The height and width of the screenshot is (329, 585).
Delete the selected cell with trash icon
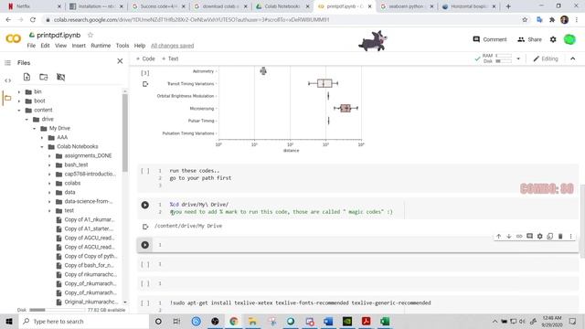click(560, 236)
